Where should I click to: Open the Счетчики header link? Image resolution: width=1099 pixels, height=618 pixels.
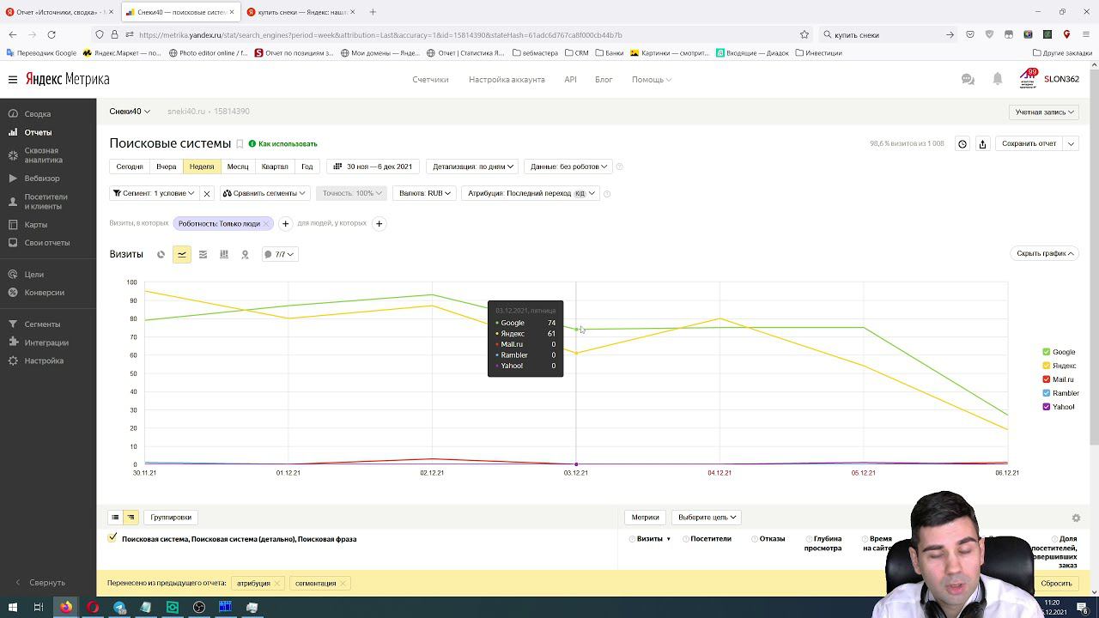coord(430,79)
